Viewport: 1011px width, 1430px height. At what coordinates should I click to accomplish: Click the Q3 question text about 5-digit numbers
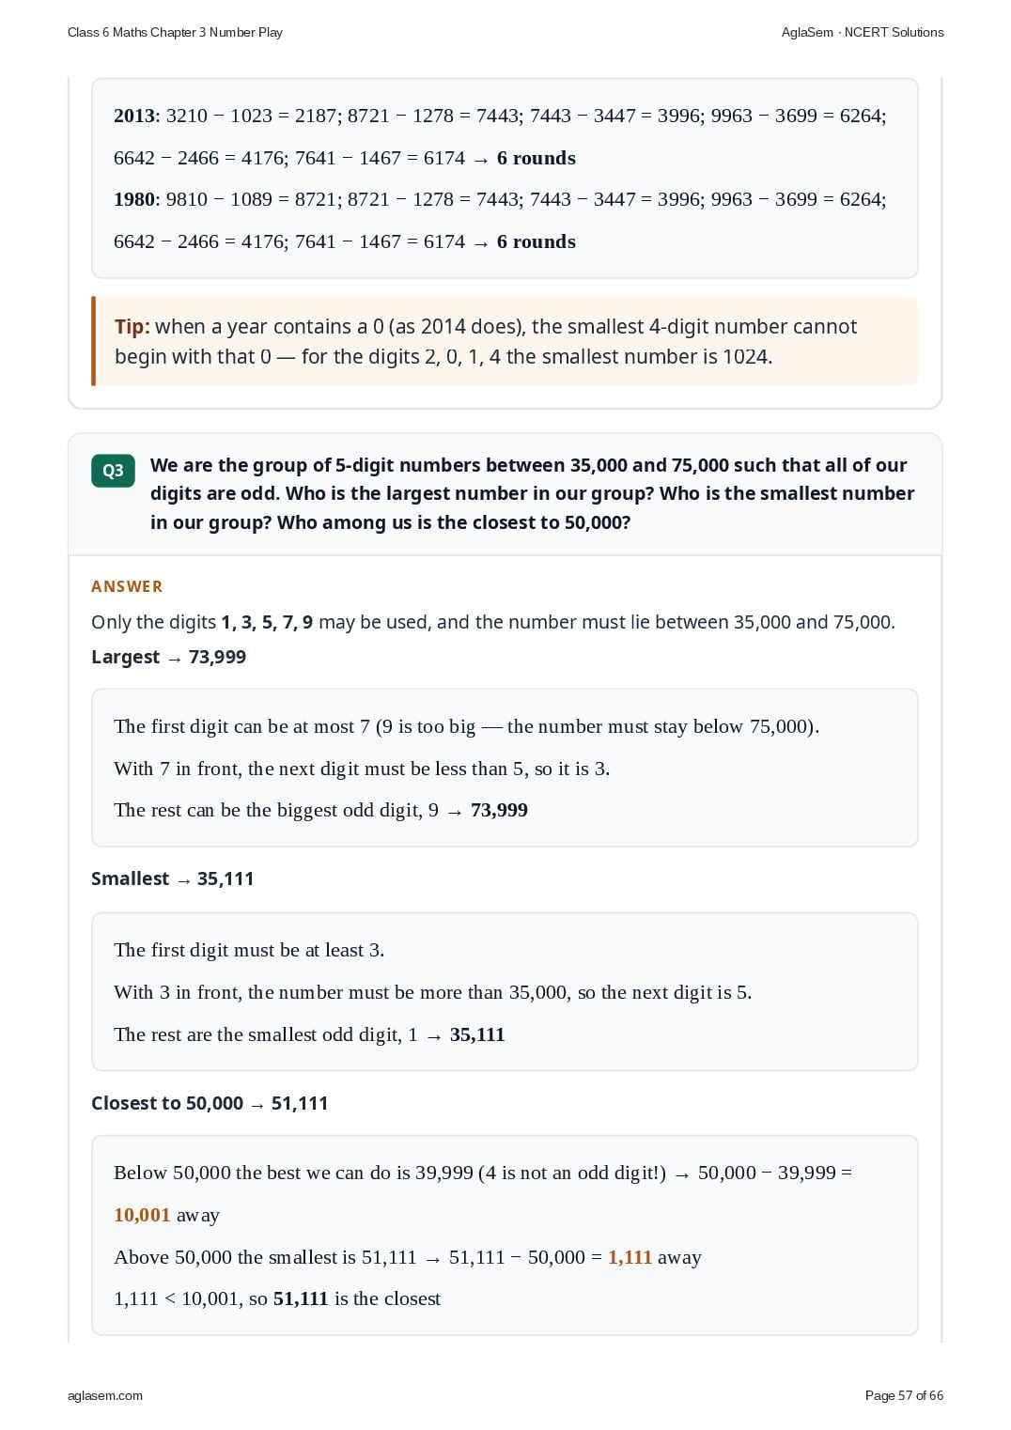coord(532,493)
